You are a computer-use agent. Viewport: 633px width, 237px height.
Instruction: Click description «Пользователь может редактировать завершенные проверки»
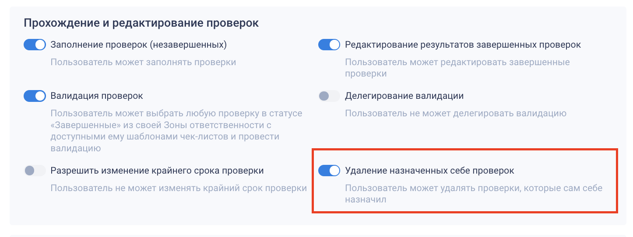pyautogui.click(x=457, y=68)
